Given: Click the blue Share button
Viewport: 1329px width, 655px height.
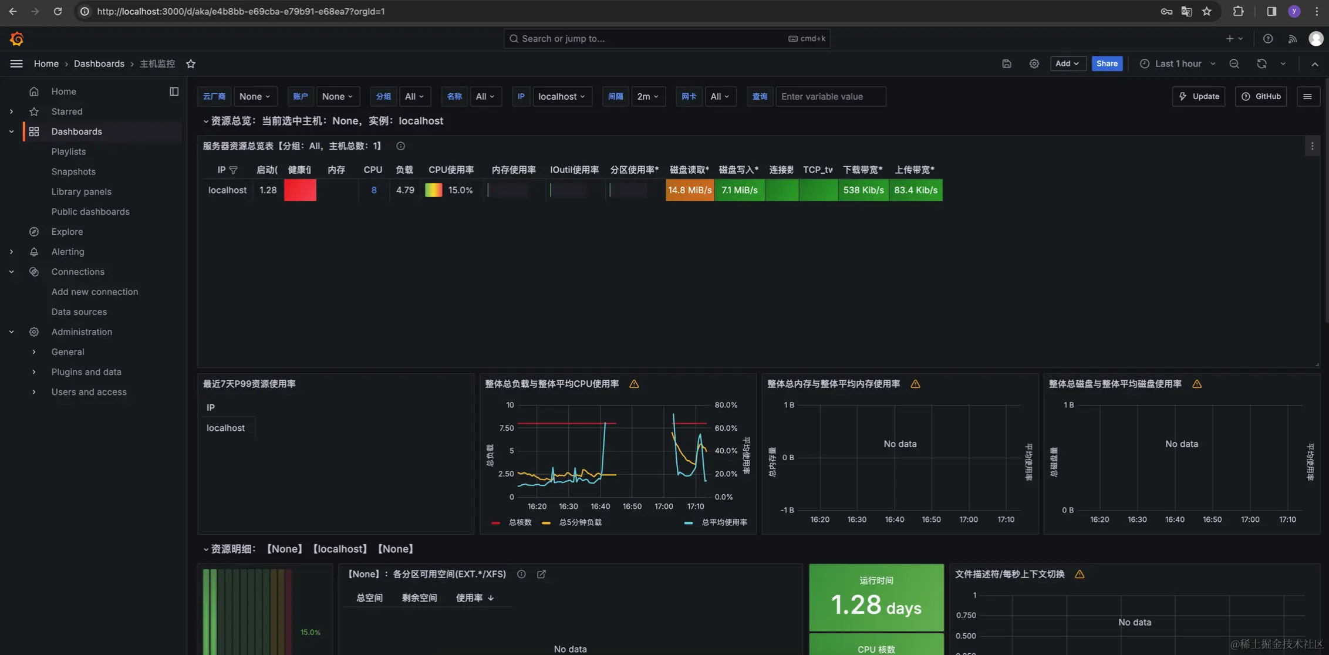Looking at the screenshot, I should coord(1107,63).
